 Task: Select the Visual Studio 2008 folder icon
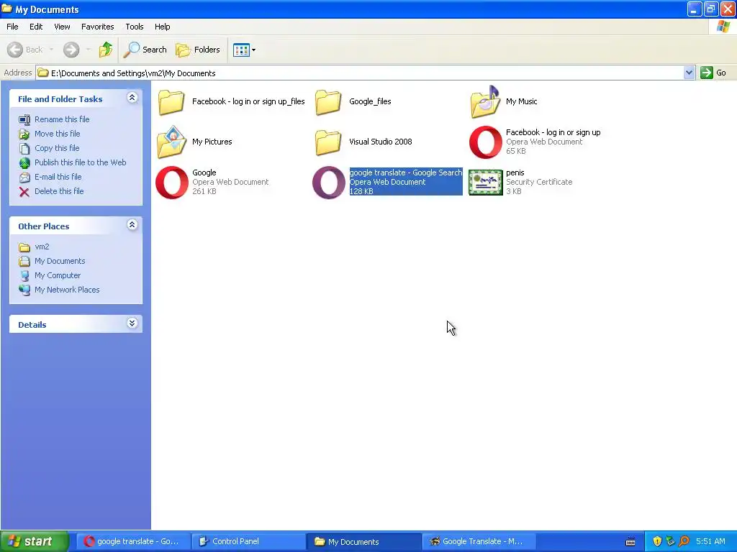tap(328, 142)
